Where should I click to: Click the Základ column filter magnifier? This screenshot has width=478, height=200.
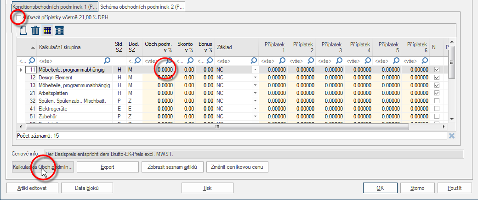(253, 61)
